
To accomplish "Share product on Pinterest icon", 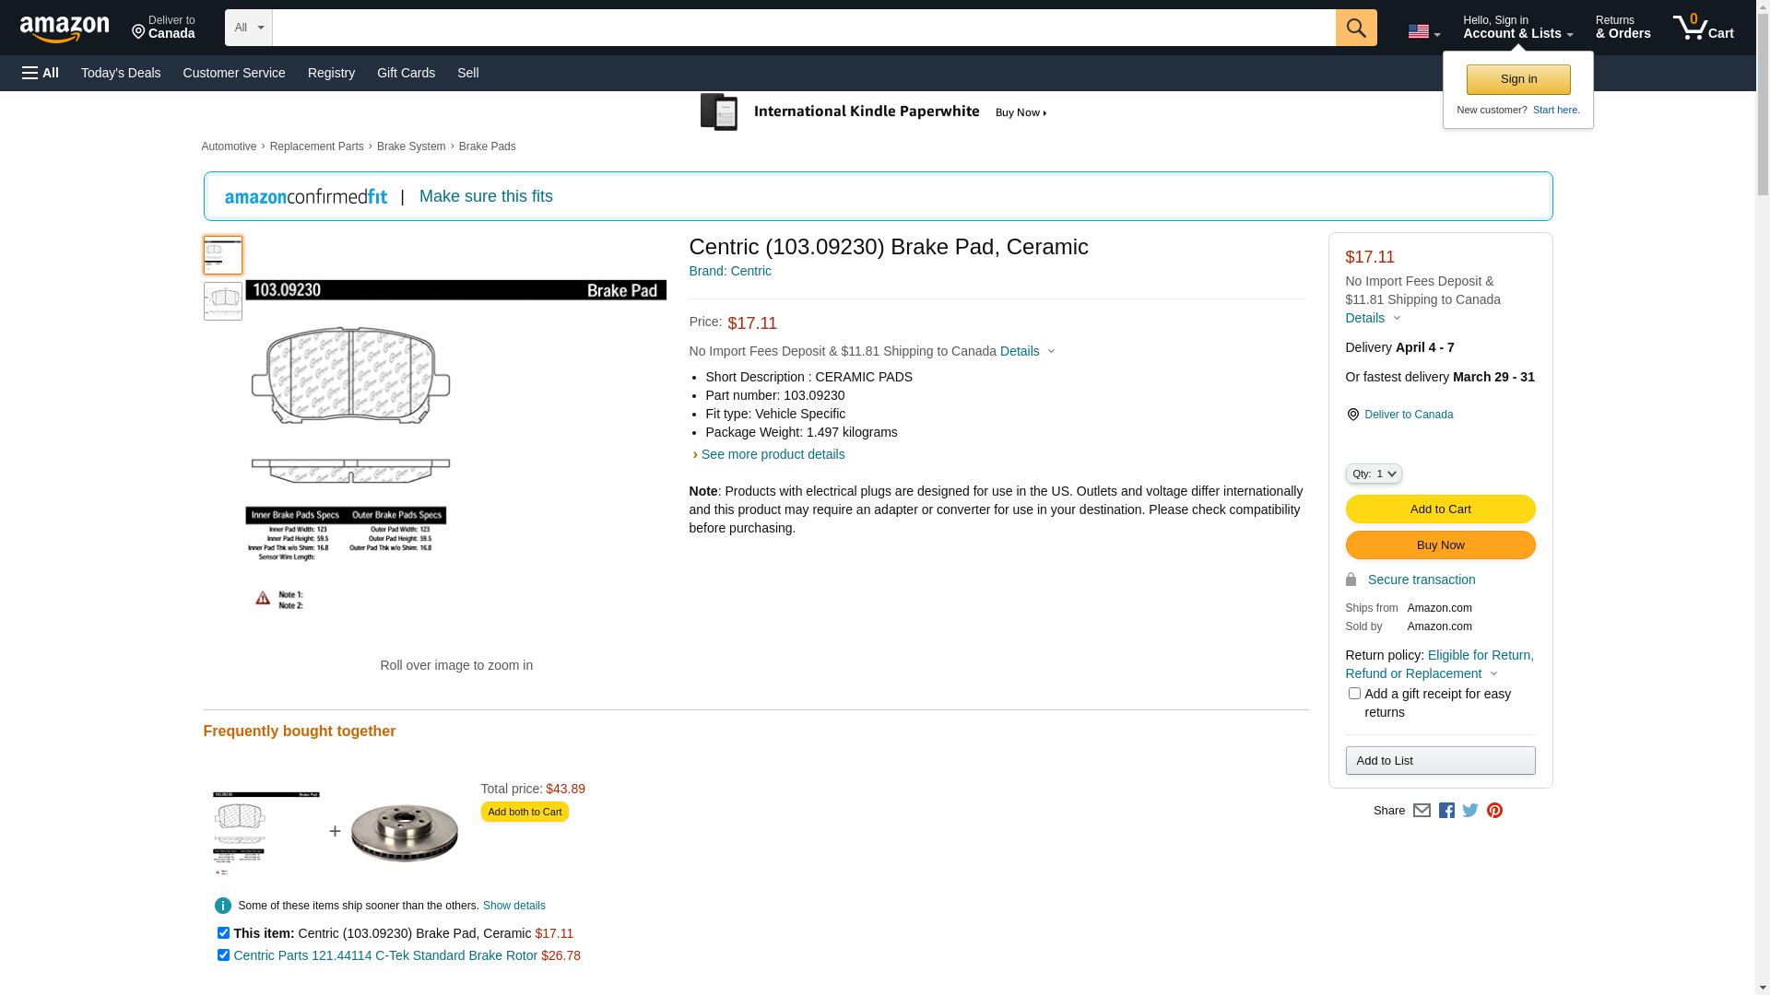I will point(1494,811).
